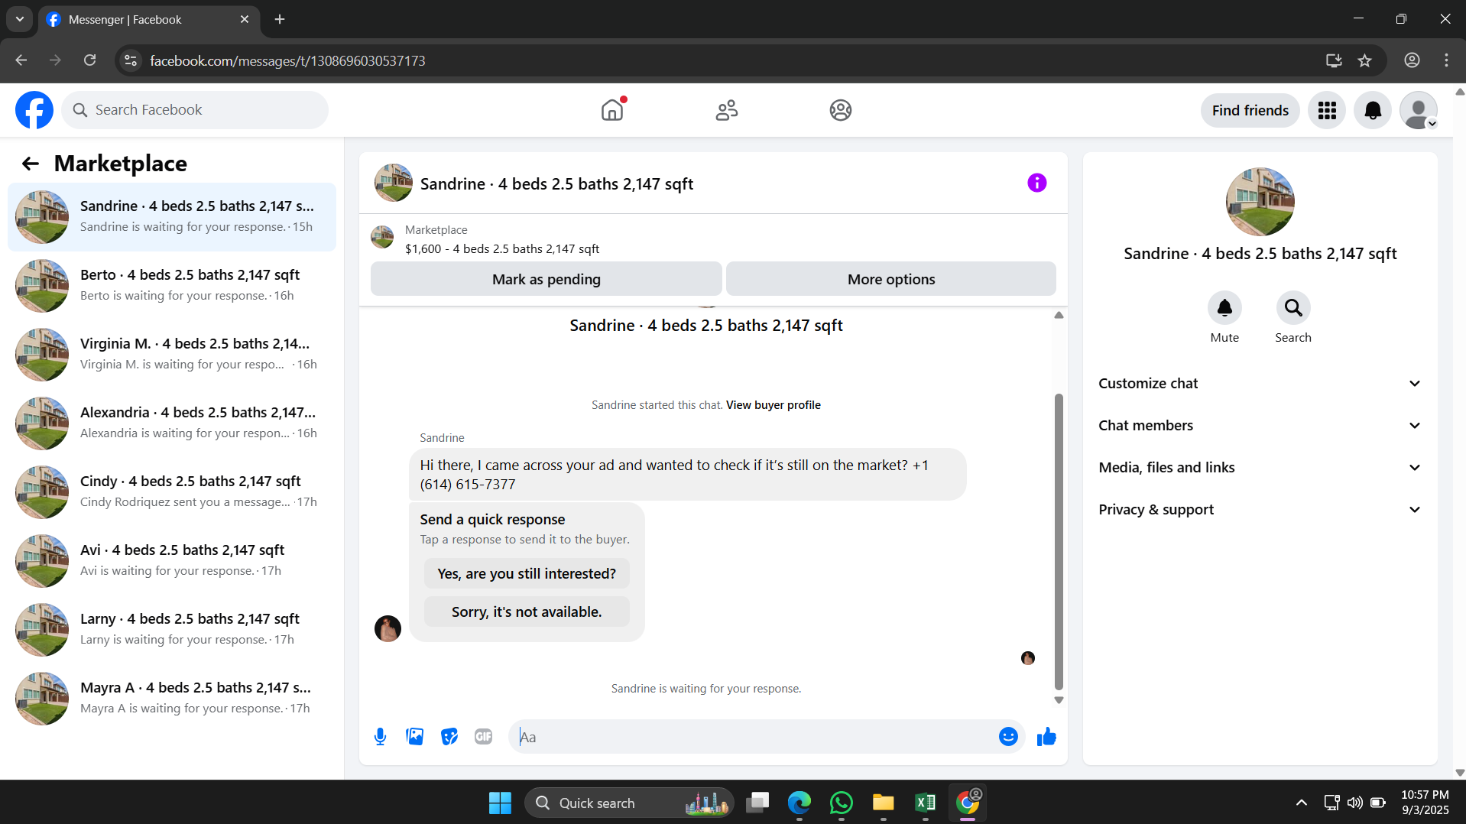Reload the page in the browser
Screen dimensions: 1466x824
point(90,60)
